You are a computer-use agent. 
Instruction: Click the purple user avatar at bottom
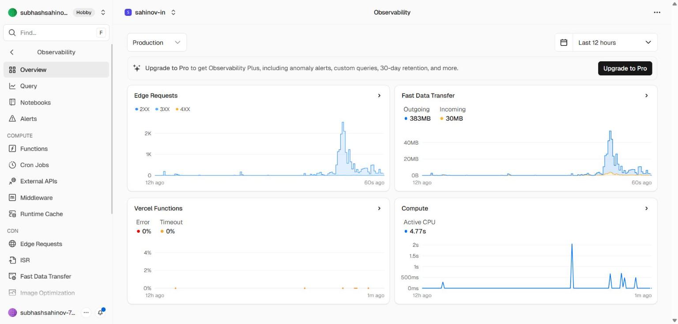click(x=12, y=313)
